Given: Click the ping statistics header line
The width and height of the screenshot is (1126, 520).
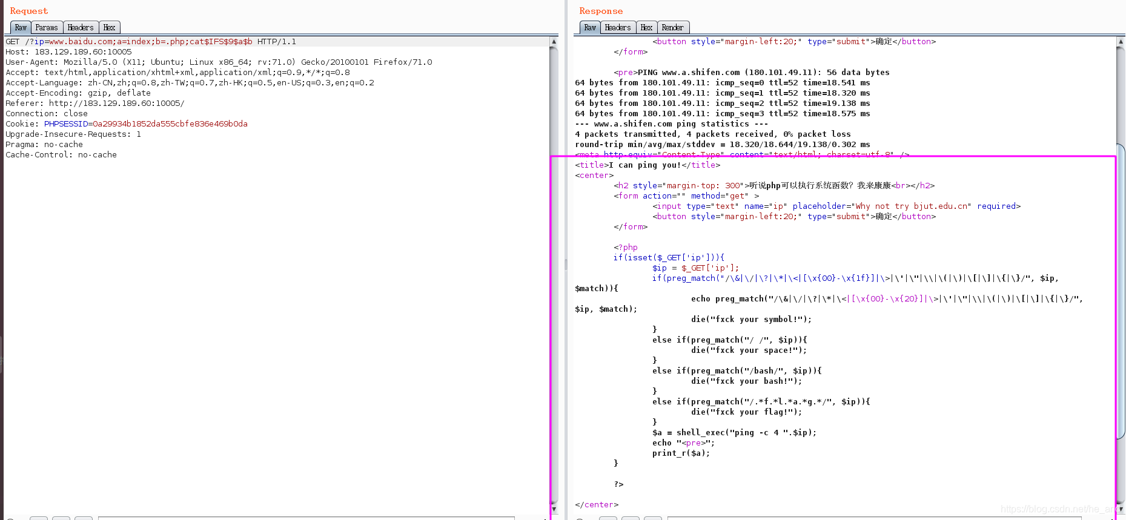Looking at the screenshot, I should click(x=672, y=124).
